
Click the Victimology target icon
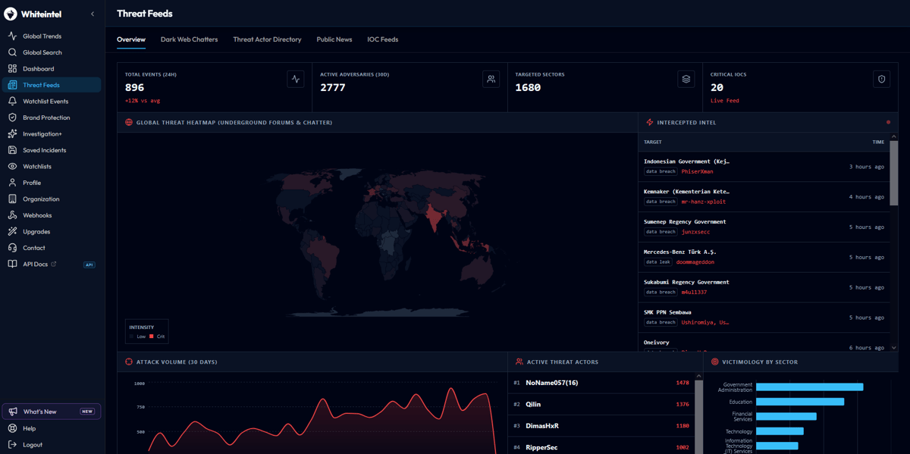[x=714, y=362]
